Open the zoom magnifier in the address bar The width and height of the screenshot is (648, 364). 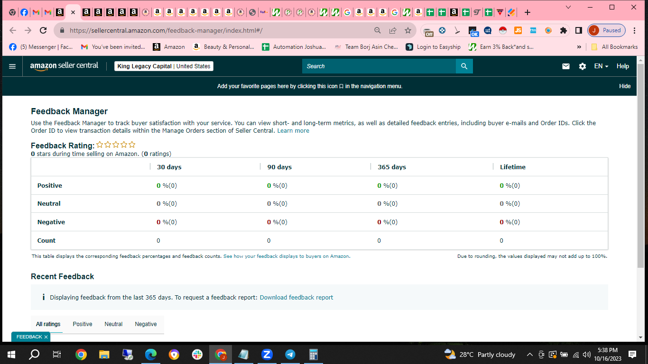(378, 30)
